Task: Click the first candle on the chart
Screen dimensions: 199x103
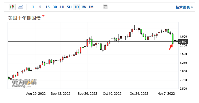Action: 9,78
